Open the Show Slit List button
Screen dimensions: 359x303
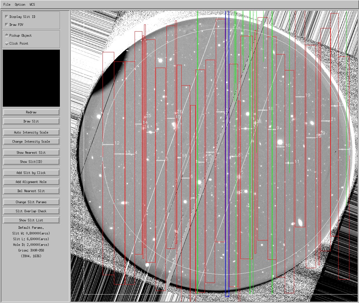31,220
